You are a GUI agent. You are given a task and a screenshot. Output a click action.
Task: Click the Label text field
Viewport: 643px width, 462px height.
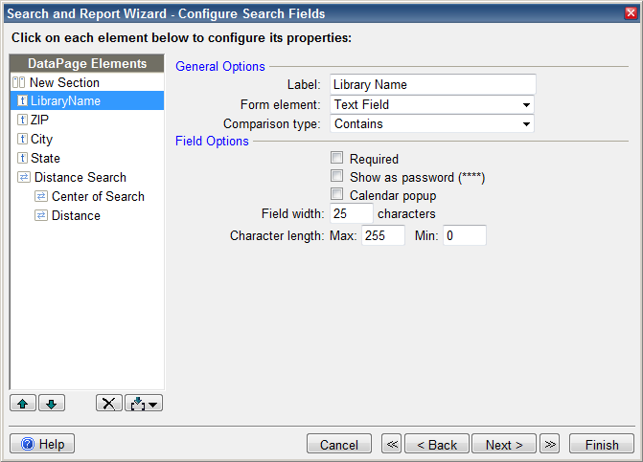(432, 84)
